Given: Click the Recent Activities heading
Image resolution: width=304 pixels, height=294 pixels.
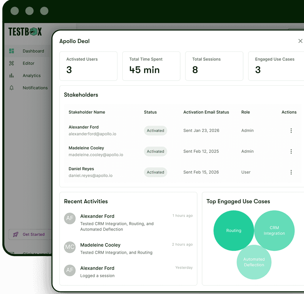Looking at the screenshot, I should [86, 201].
